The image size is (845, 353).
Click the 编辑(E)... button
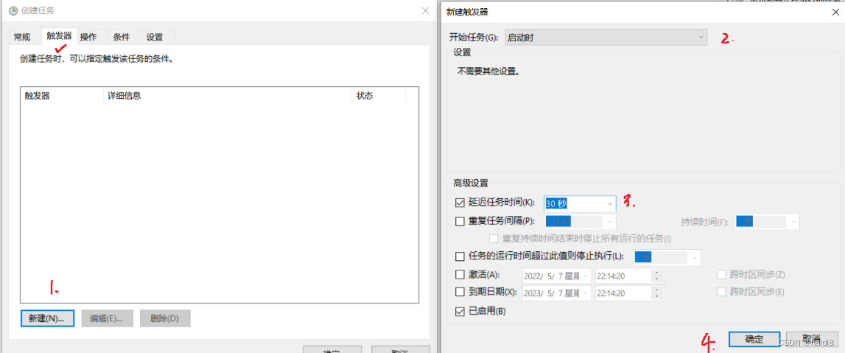pos(106,318)
